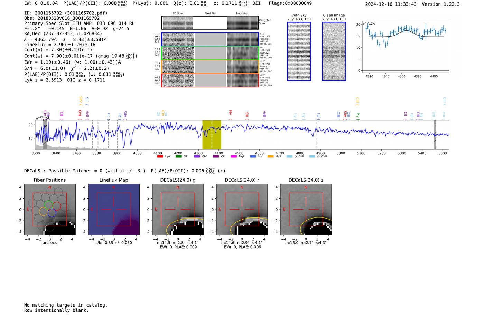The width and height of the screenshot is (484, 329).
Task: Open the With Sky cutout image
Action: point(299,51)
